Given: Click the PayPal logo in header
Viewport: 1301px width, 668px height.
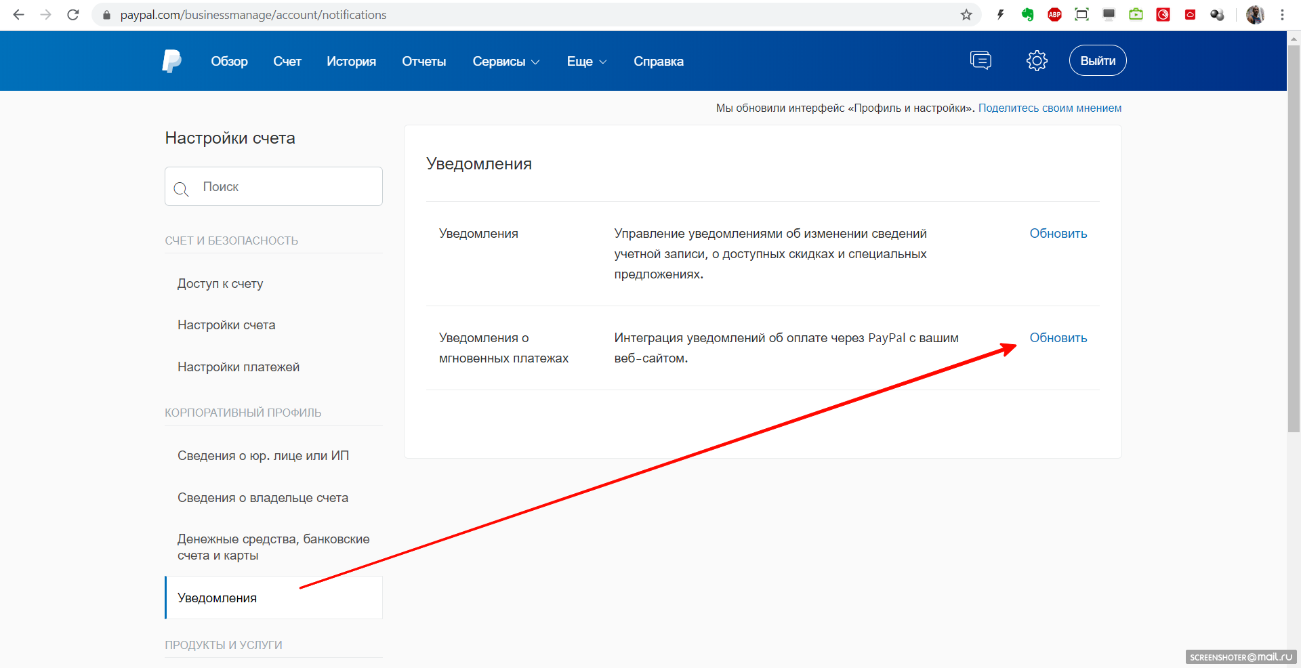Looking at the screenshot, I should (171, 61).
